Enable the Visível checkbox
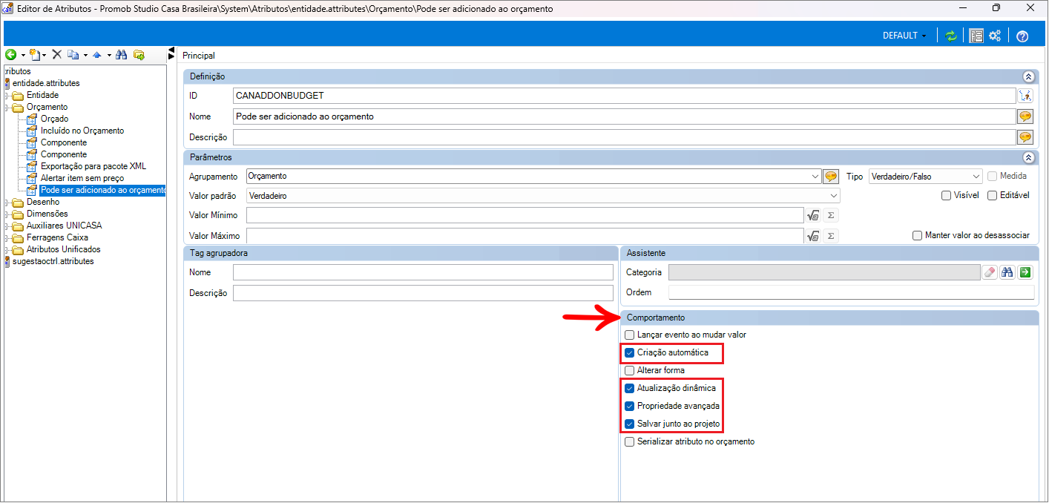1049x503 pixels. tap(946, 196)
